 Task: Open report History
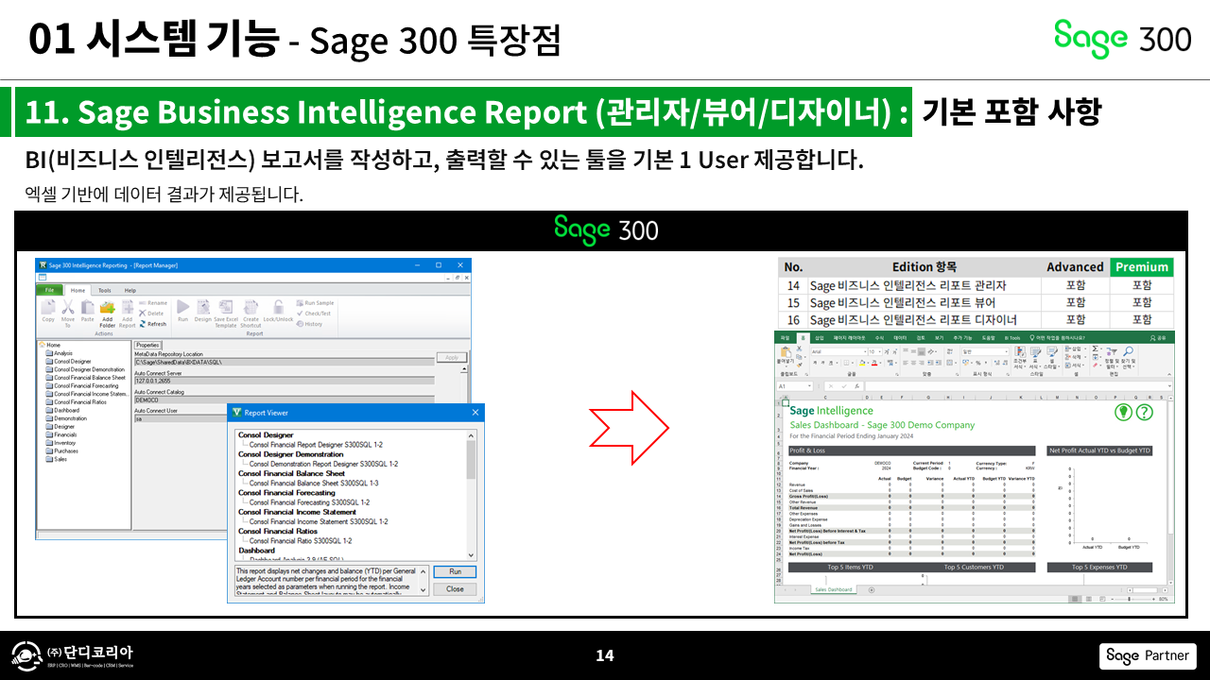click(x=310, y=324)
